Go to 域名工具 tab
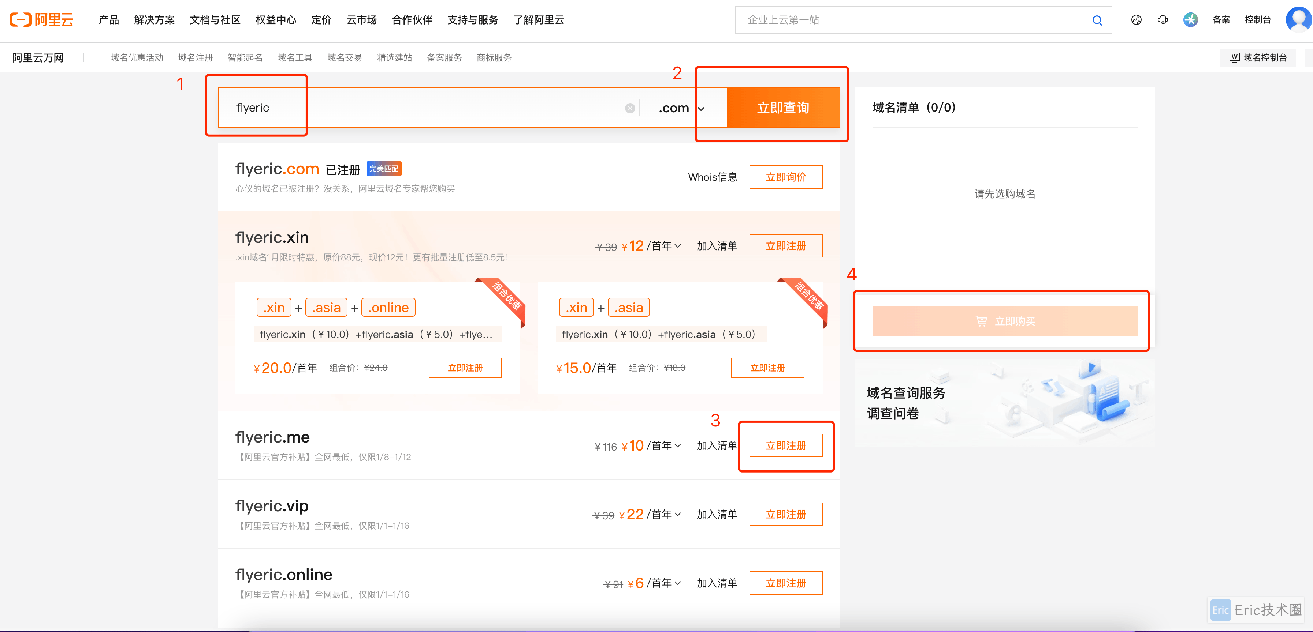The image size is (1313, 632). click(295, 57)
